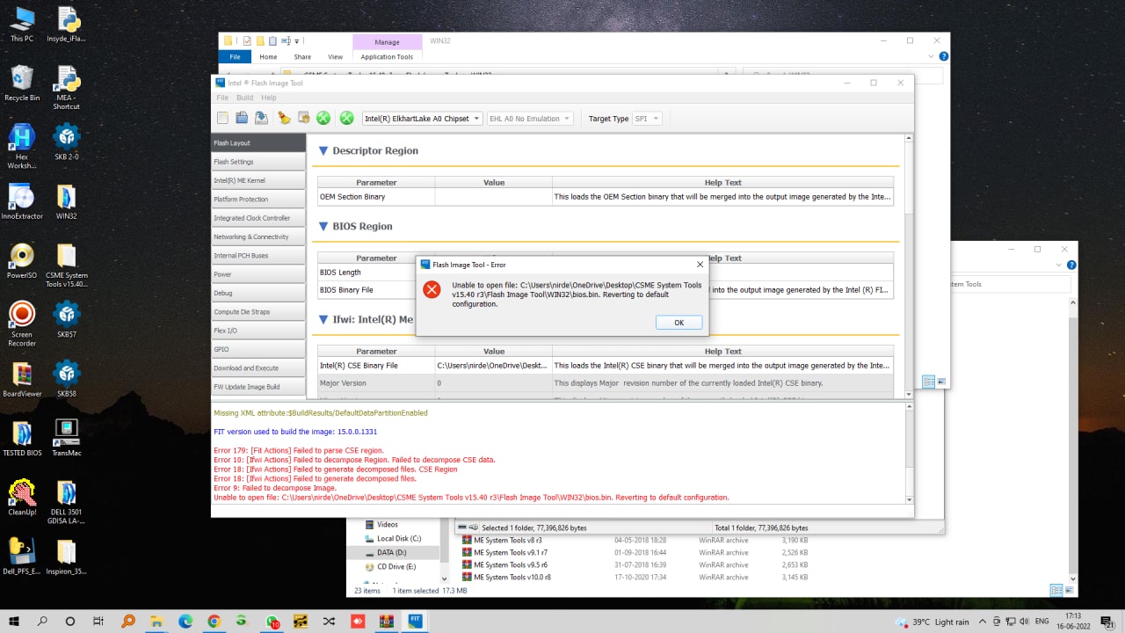
Task: Select the DELL 3501 GDI5A desktop icon
Action: pyautogui.click(x=67, y=502)
